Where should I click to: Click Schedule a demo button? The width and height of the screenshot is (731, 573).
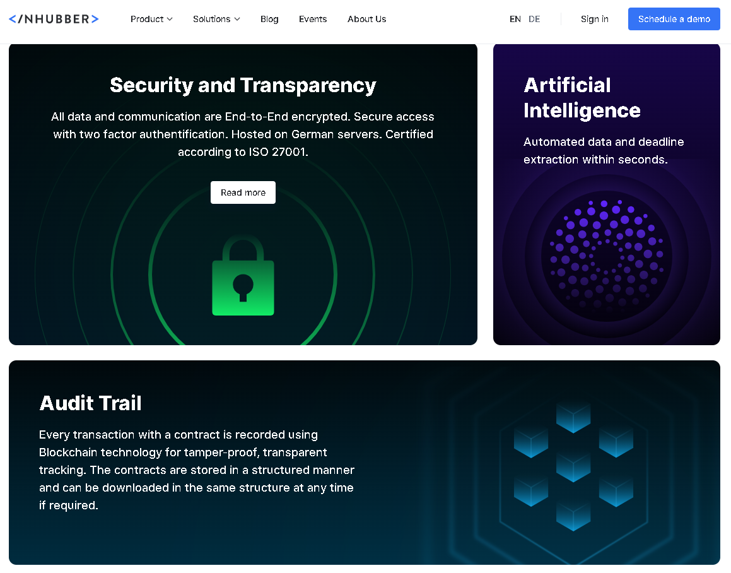pyautogui.click(x=674, y=19)
